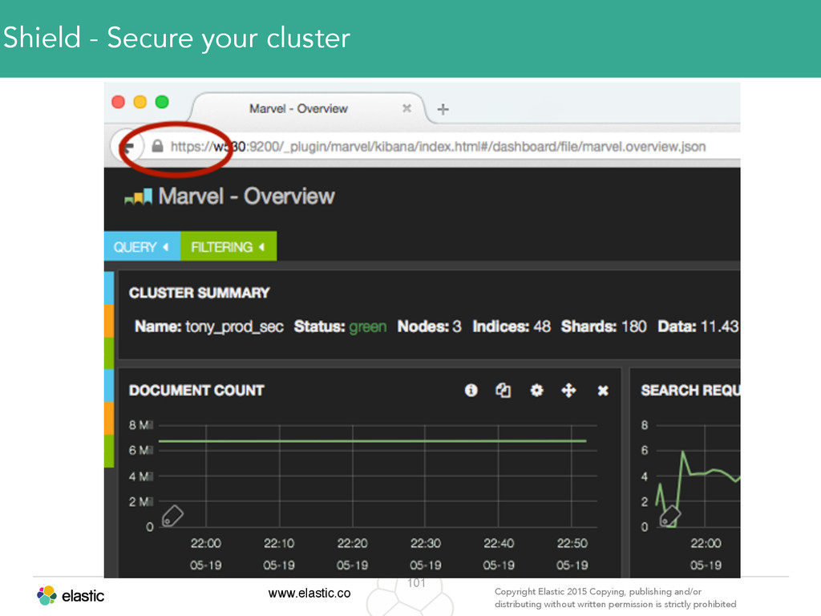Click the Marvel - Overview dashboard title
821x616 pixels.
246,197
